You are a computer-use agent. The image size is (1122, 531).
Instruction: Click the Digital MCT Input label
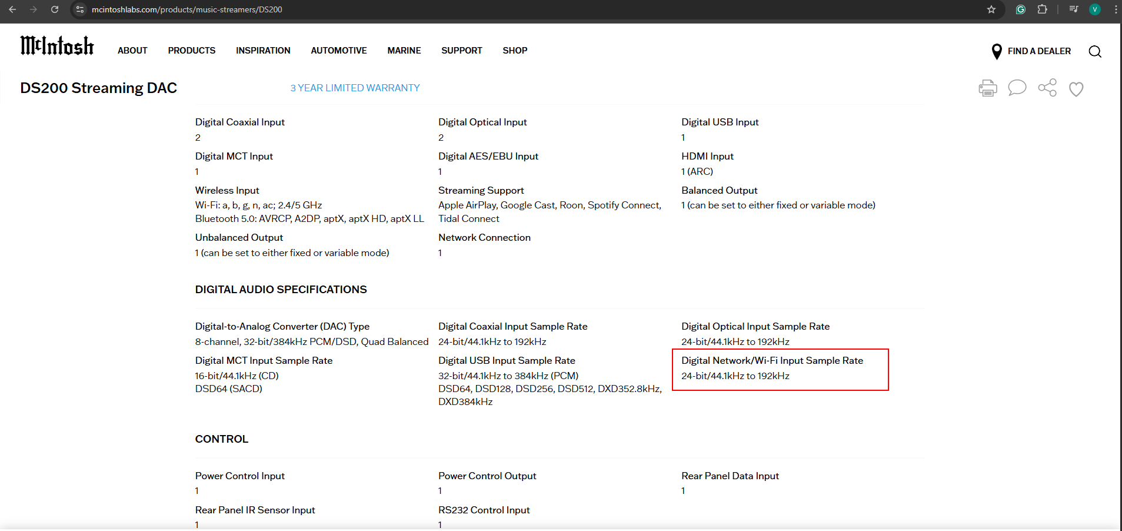234,156
